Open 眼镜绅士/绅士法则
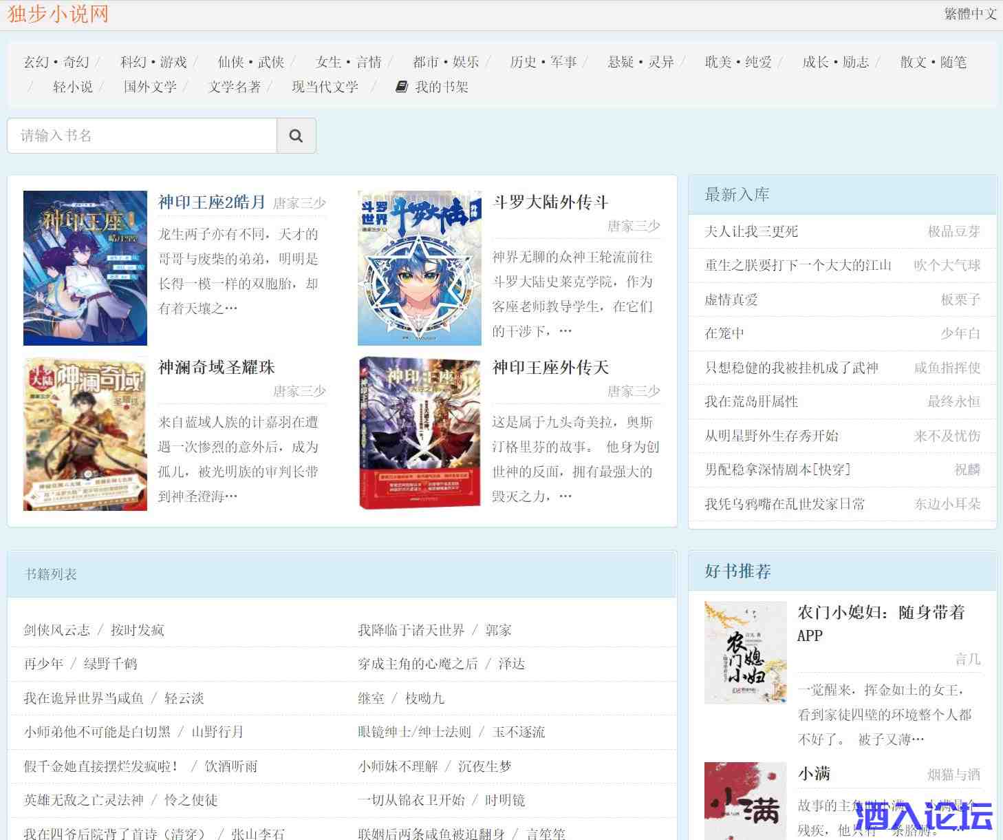 tap(414, 732)
